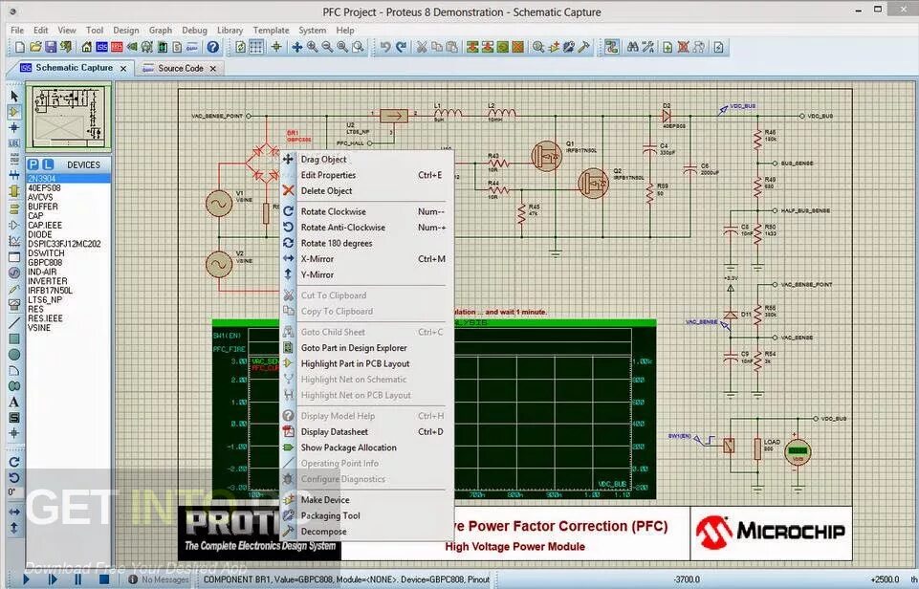The width and height of the screenshot is (919, 589).
Task: Choose Y-Mirror in context menu
Action: (x=366, y=274)
